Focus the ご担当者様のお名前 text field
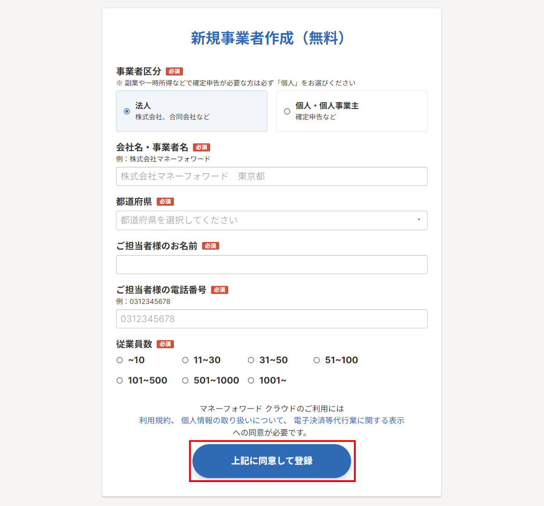Viewport: 544px width, 506px height. [x=272, y=265]
